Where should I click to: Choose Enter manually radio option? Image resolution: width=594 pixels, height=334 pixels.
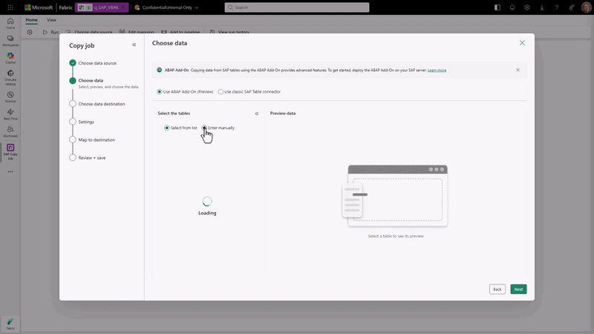(x=204, y=128)
